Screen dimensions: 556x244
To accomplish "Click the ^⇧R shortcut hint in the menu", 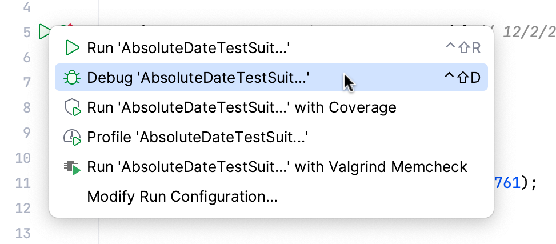I will (463, 47).
